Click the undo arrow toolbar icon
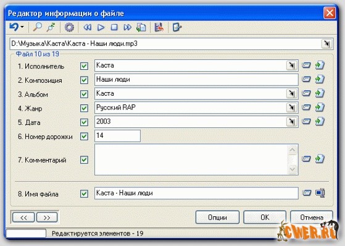Image resolution: width=345 pixels, height=246 pixels. (x=14, y=27)
